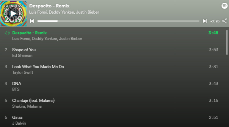The height and width of the screenshot is (127, 229).
Task: Play DNA by BTS
Action: tap(111, 86)
